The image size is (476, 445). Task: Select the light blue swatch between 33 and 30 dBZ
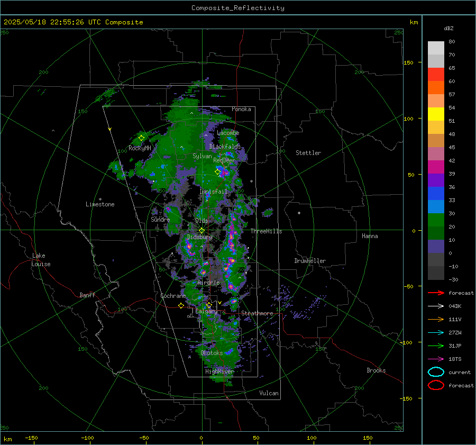(x=436, y=207)
